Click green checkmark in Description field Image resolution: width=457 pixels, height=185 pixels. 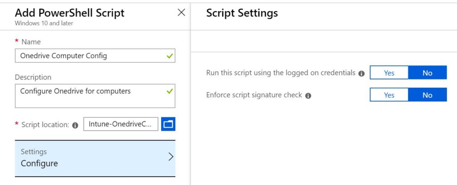pyautogui.click(x=169, y=91)
